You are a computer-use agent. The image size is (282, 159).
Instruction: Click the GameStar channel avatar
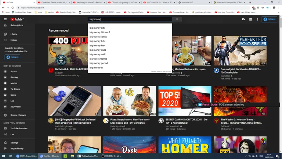pos(216,70)
